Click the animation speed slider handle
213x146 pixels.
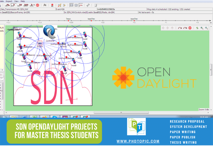(x=96, y=5)
